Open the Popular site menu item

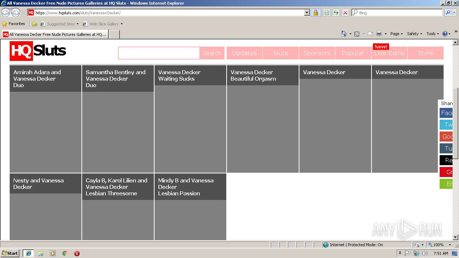click(x=353, y=53)
